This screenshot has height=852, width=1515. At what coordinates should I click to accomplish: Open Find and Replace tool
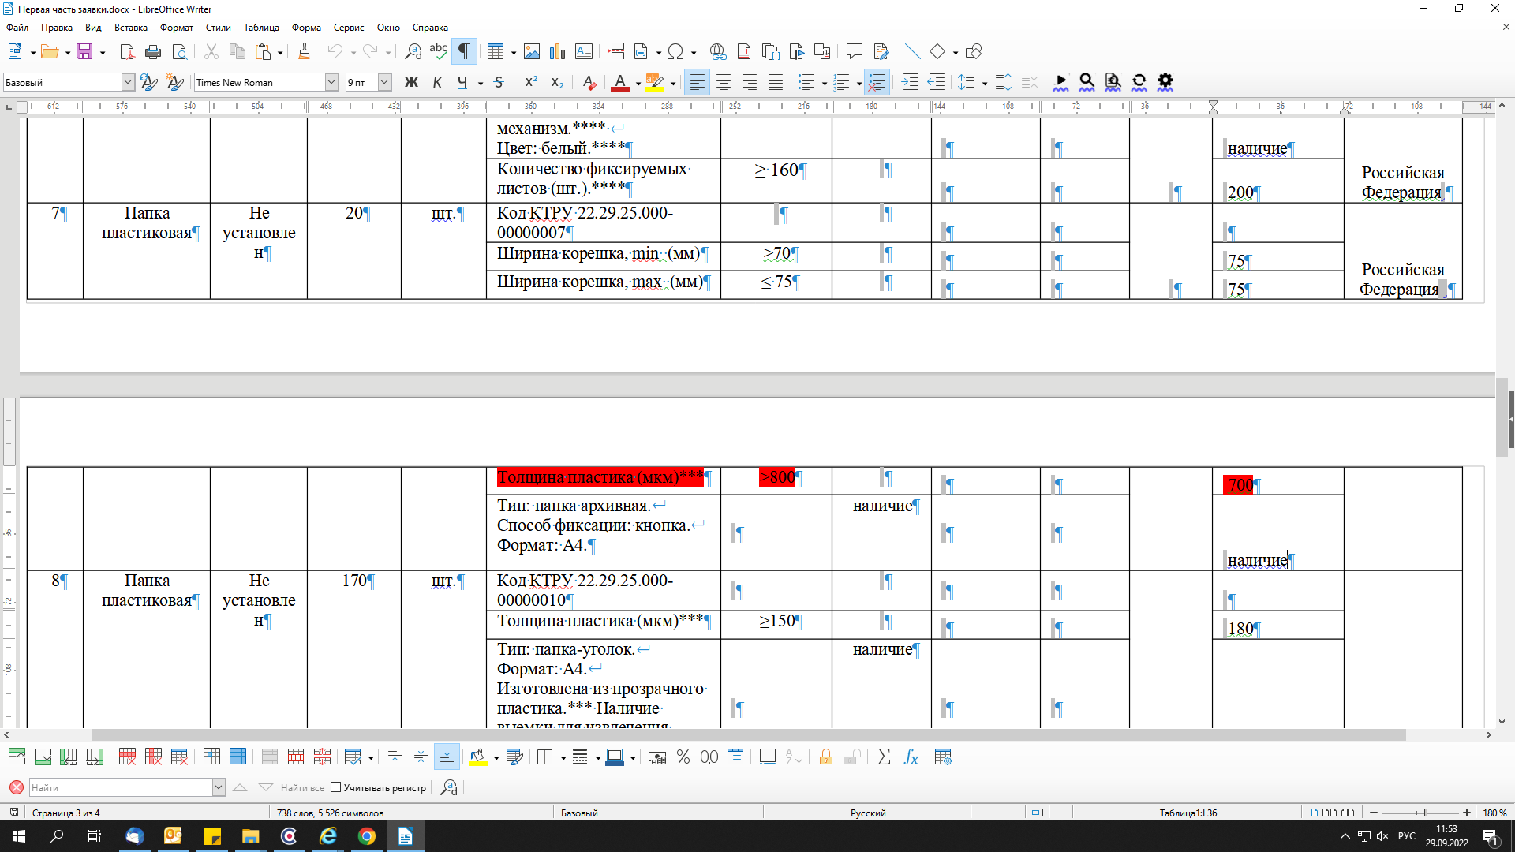tap(413, 52)
